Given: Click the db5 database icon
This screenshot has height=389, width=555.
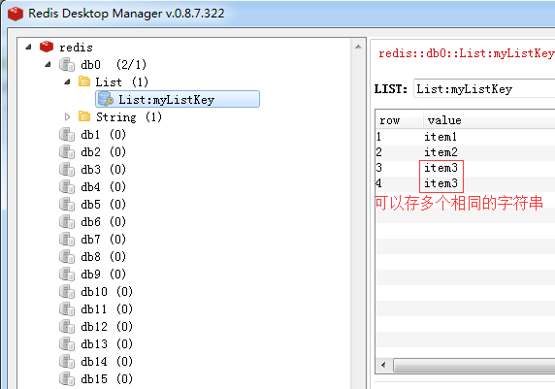Looking at the screenshot, I should pos(67,205).
